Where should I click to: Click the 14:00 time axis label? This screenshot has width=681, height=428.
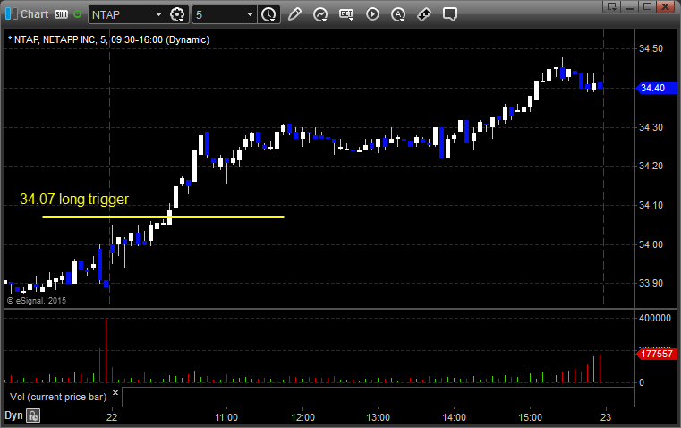455,417
